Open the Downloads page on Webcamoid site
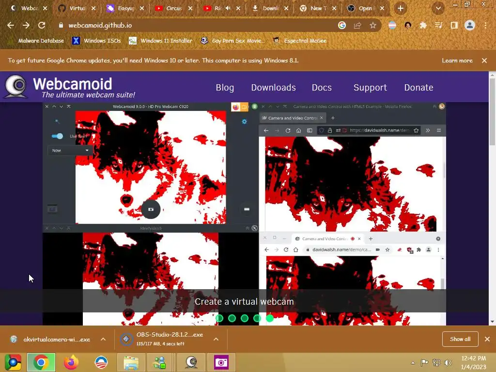This screenshot has width=496, height=372. [x=273, y=87]
